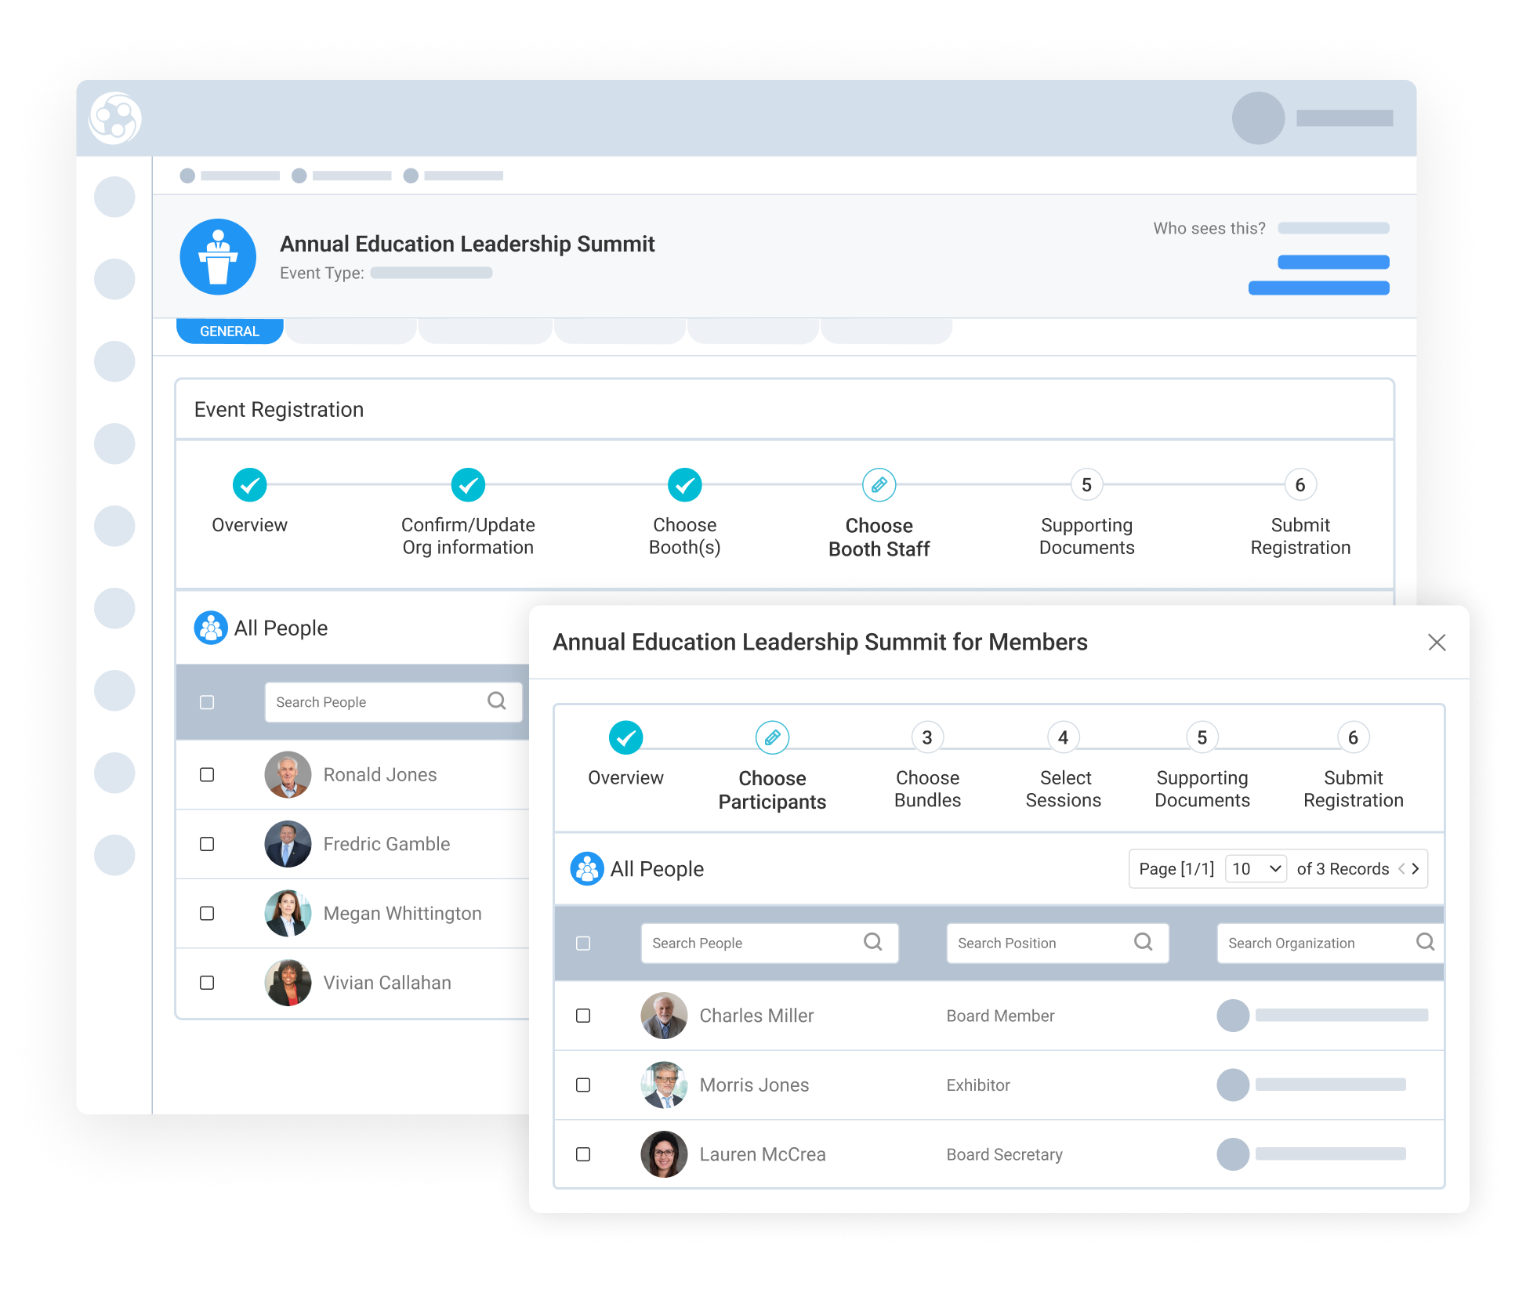This screenshot has height=1293, width=1537.
Task: Click the Choose Participants pencil step icon
Action: click(x=772, y=737)
